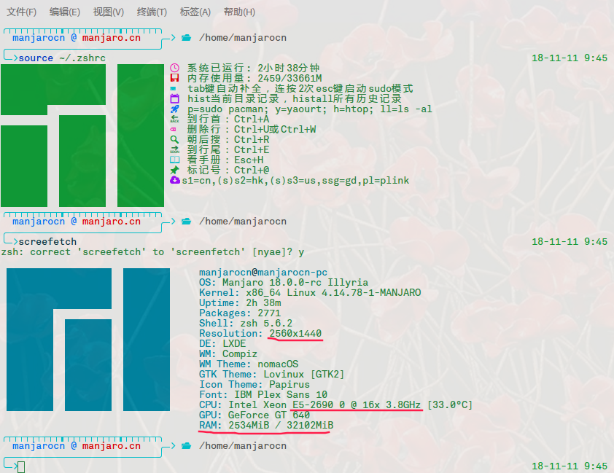Click the '标记号 : Ctrl+@' line

(228, 170)
